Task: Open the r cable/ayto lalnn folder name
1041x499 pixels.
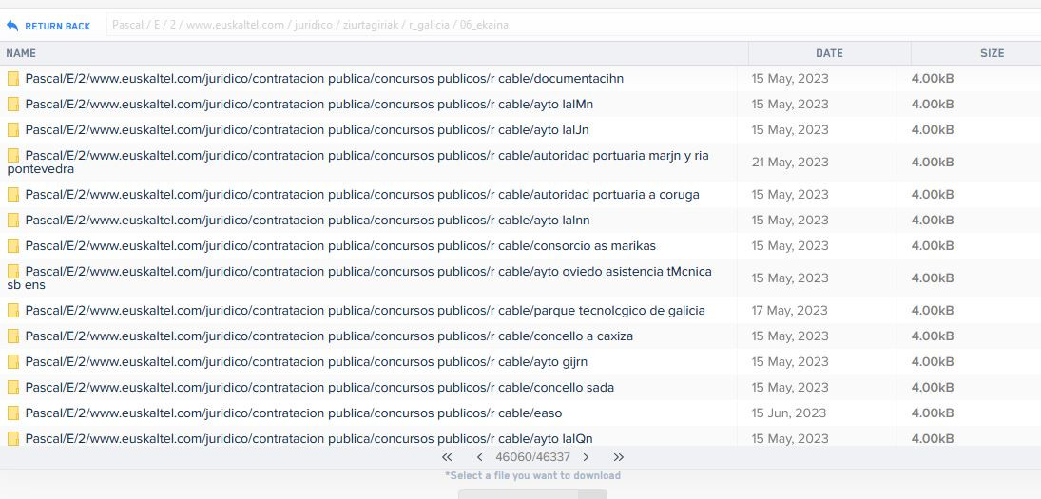Action: coord(307,221)
